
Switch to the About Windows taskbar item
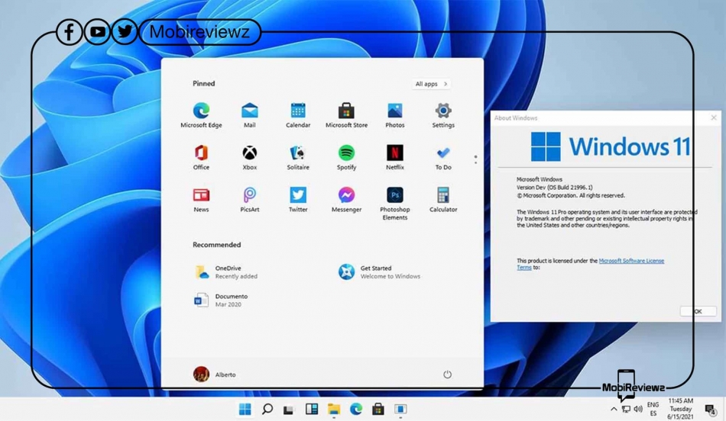tap(400, 409)
